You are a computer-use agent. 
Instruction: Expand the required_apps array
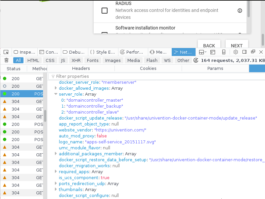56,172
